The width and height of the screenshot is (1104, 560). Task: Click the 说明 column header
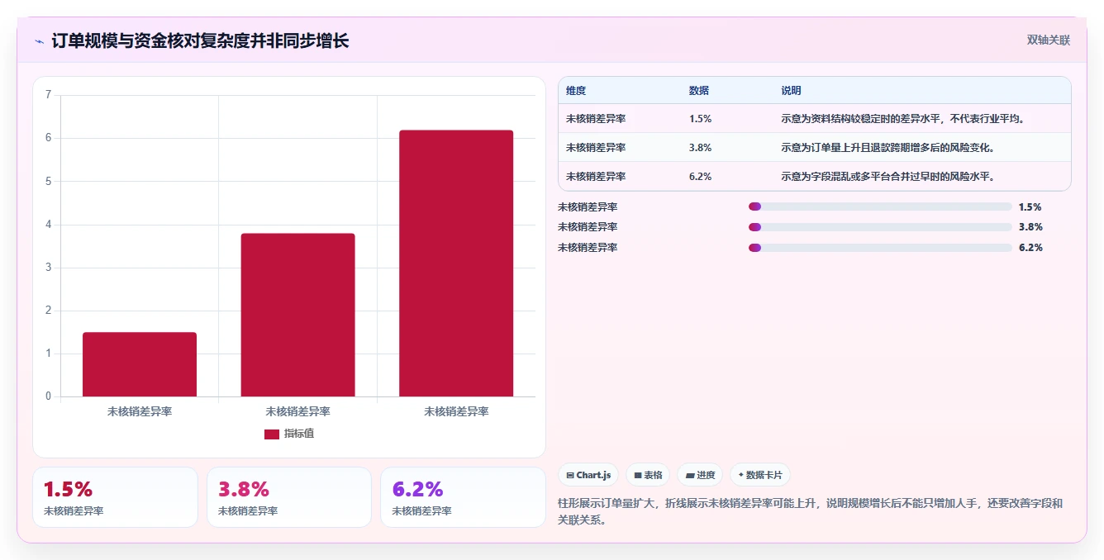coord(792,91)
